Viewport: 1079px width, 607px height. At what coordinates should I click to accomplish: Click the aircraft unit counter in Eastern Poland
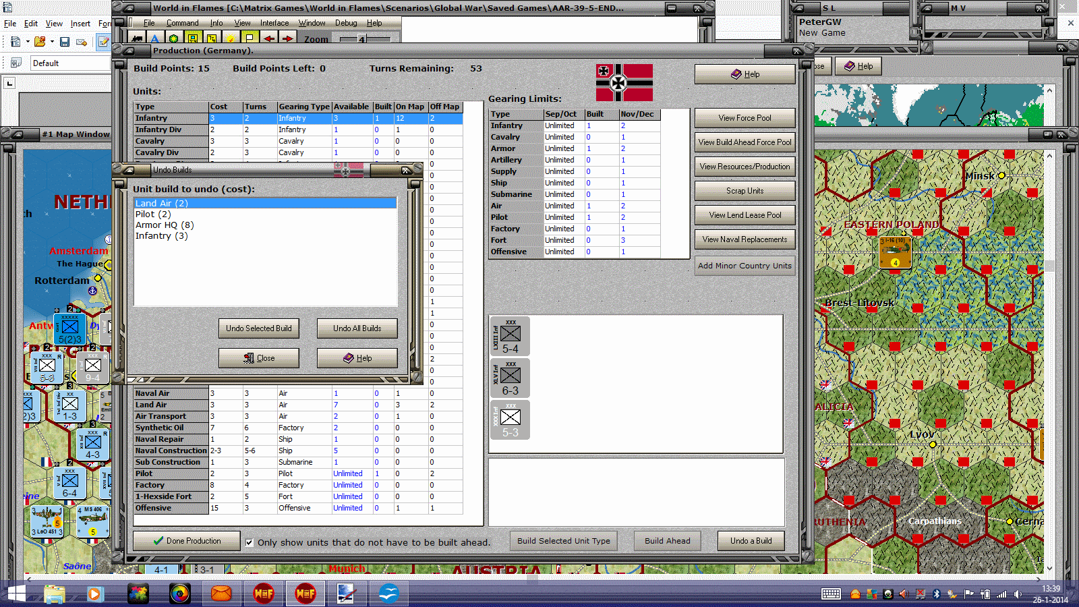point(896,253)
